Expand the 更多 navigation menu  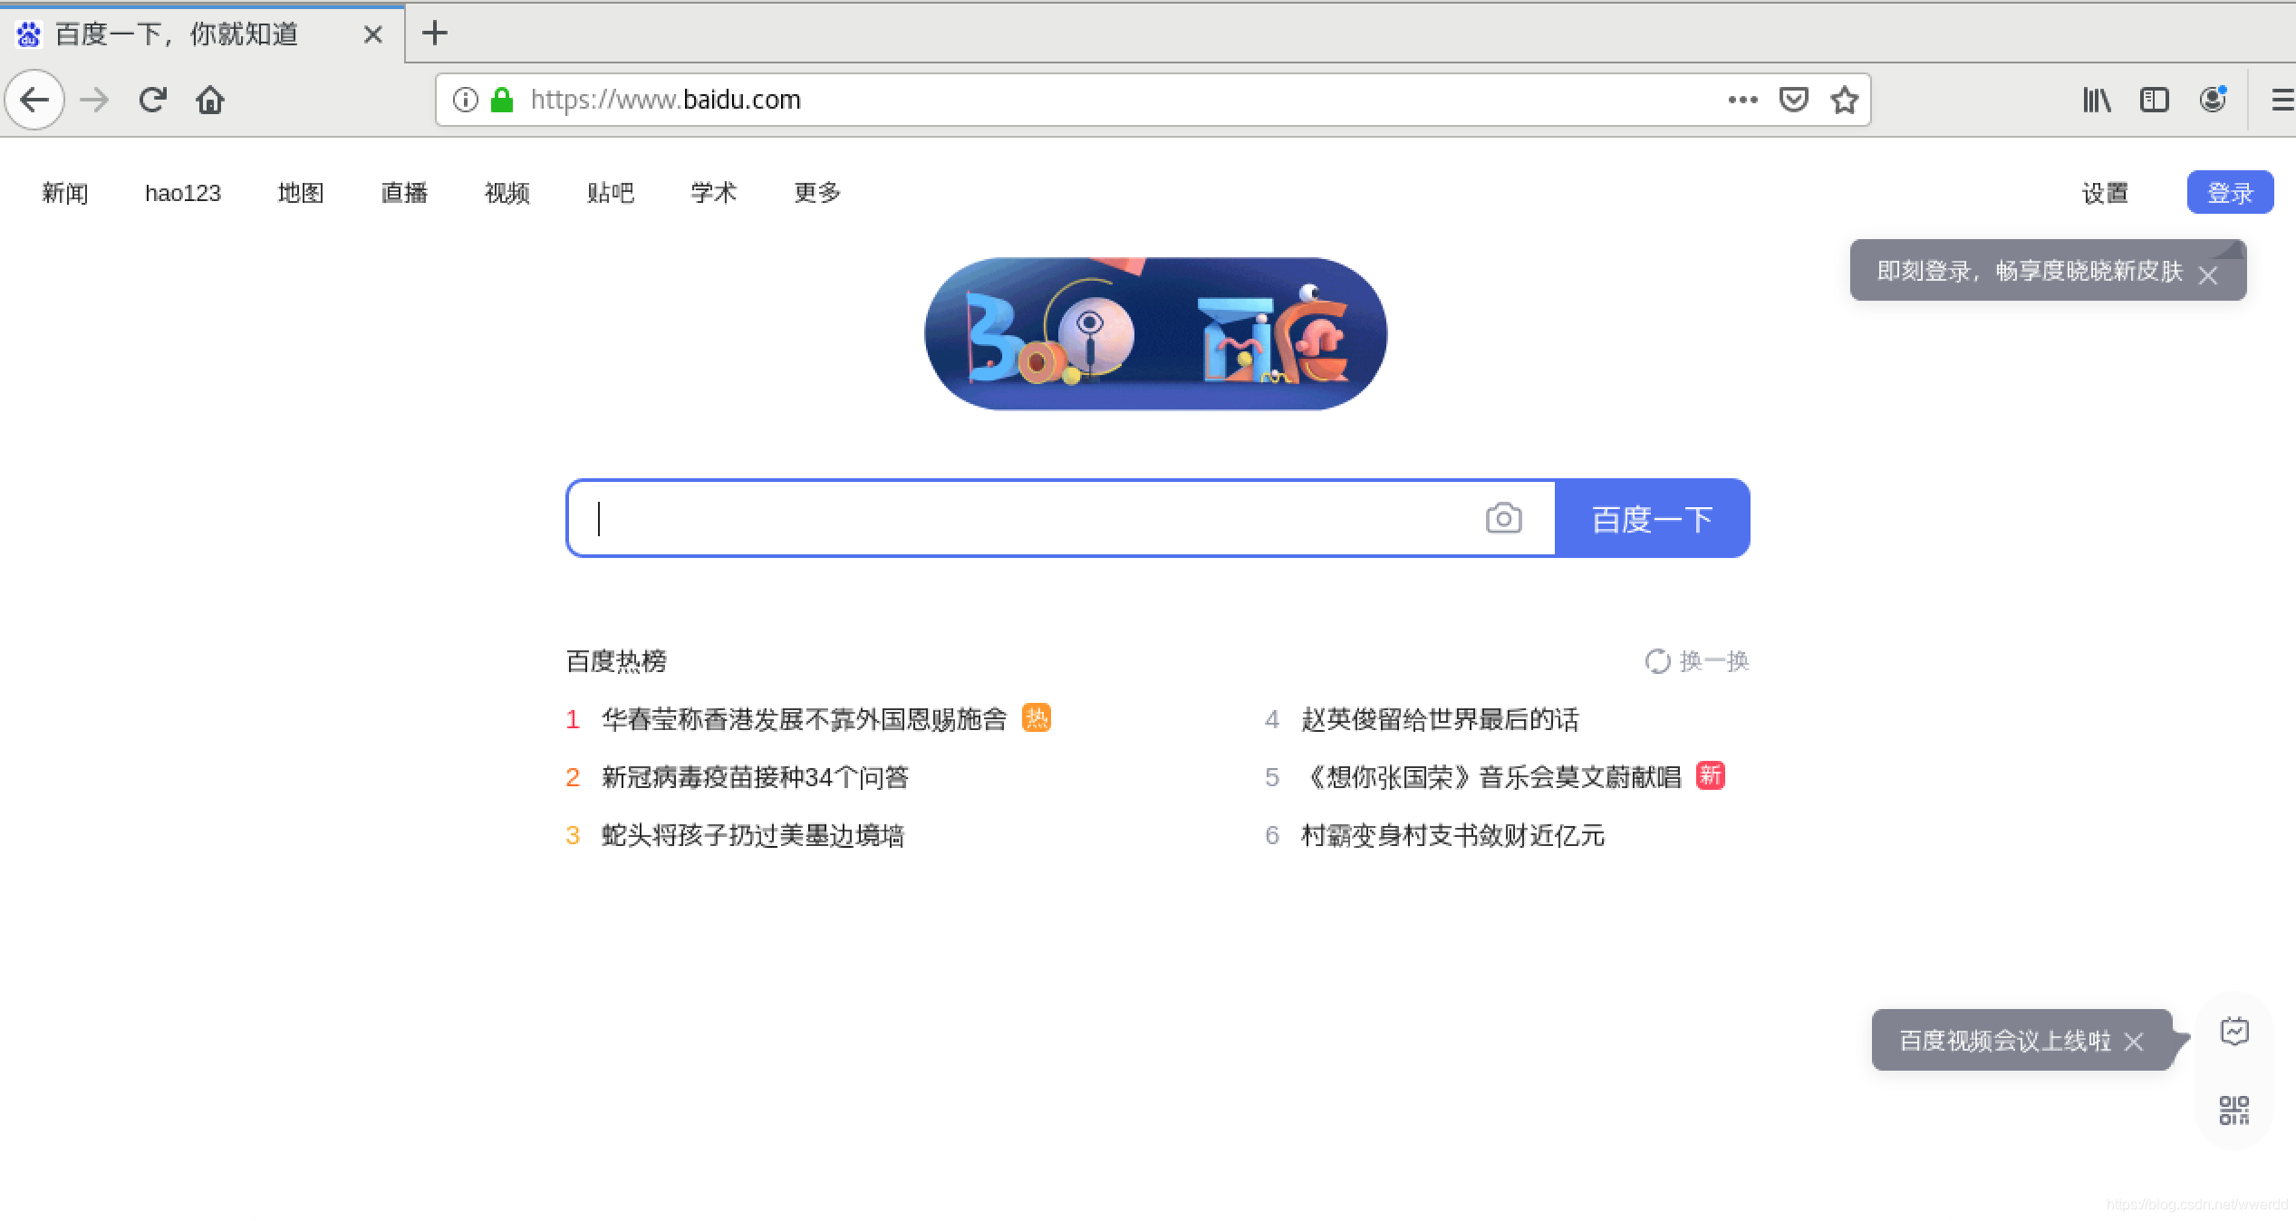tap(817, 192)
